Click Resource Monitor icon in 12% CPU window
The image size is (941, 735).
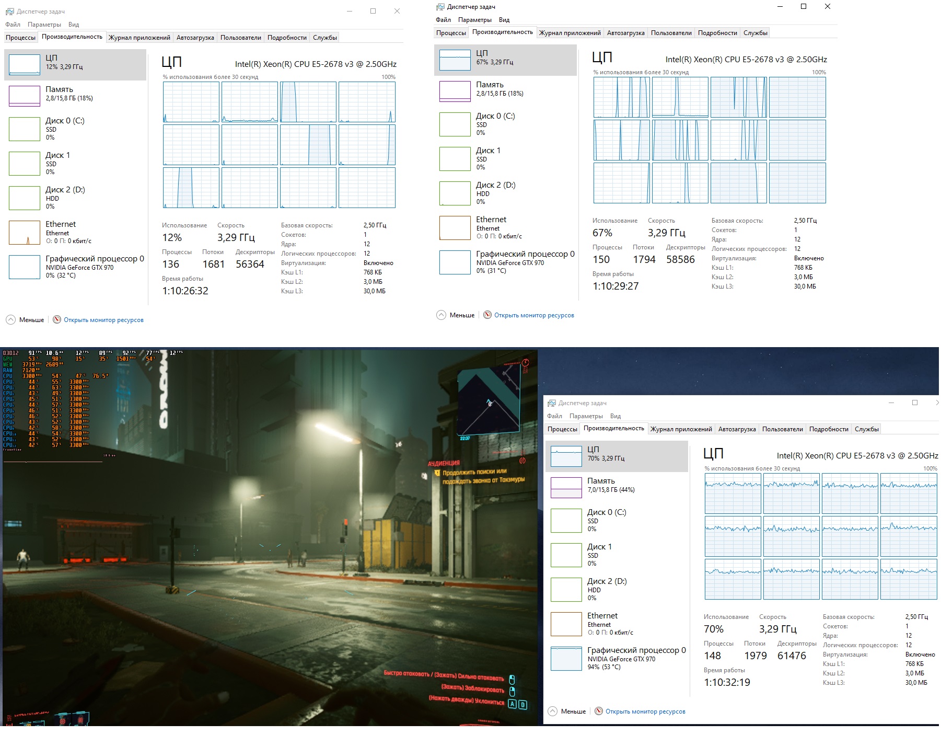[57, 319]
